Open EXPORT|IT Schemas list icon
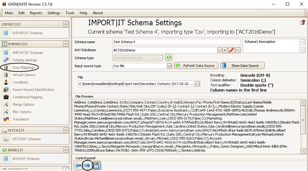 tap(6, 33)
